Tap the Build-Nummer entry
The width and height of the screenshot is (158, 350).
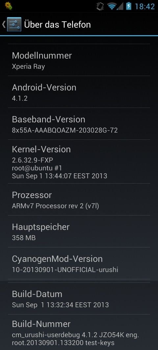tap(79, 332)
